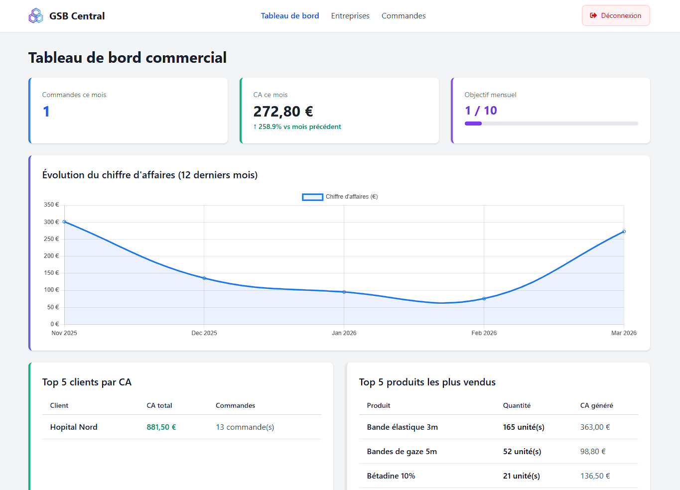Viewport: 680px width, 490px height.
Task: Select the Hopital Nord client row
Action: click(182, 427)
